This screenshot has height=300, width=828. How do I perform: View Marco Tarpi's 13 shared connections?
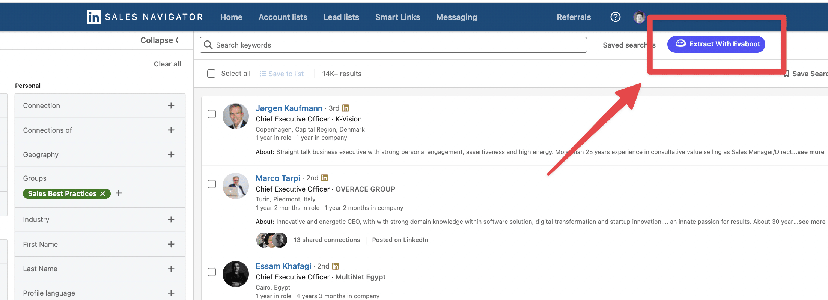click(x=327, y=240)
